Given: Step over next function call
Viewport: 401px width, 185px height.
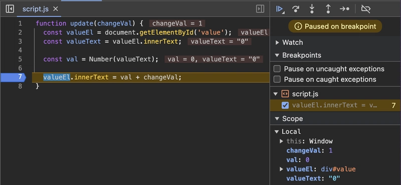Looking at the screenshot, I should (x=296, y=9).
